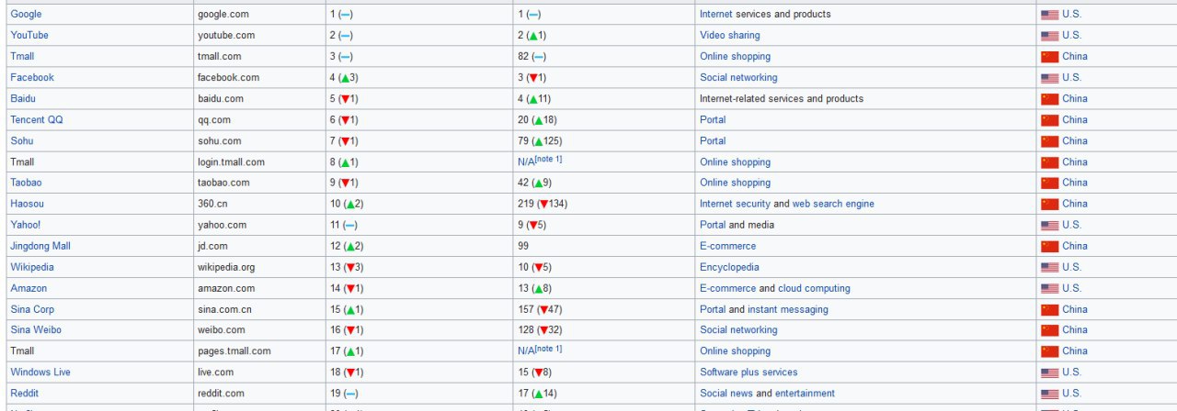The height and width of the screenshot is (411, 1177).
Task: Click the U.S. flag icon in Yahoo! row
Action: [x=1049, y=226]
